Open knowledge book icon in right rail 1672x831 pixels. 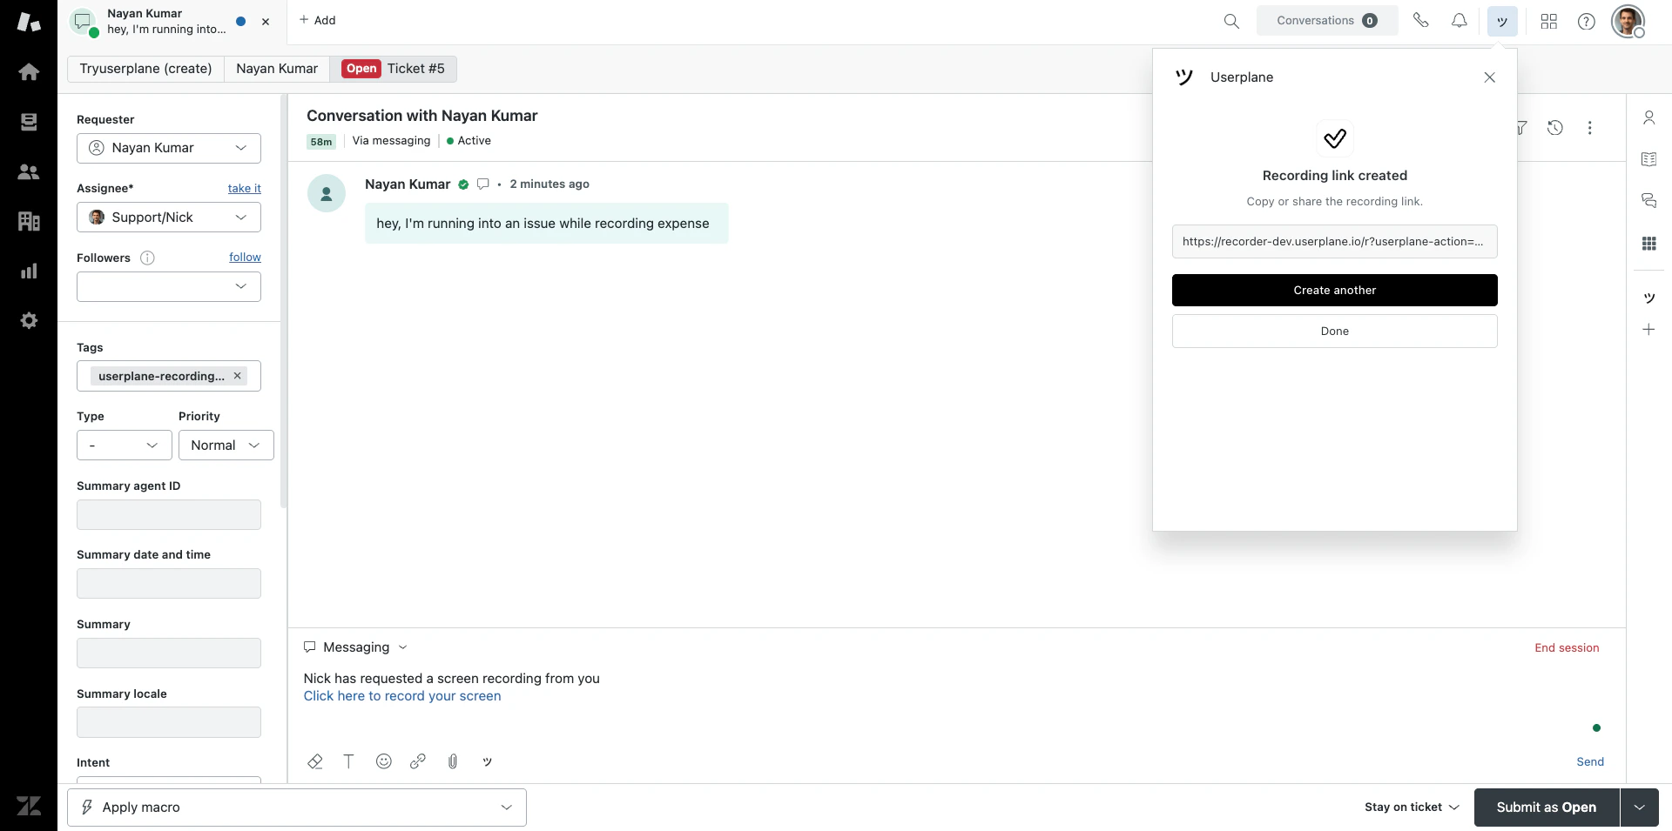pos(1648,159)
